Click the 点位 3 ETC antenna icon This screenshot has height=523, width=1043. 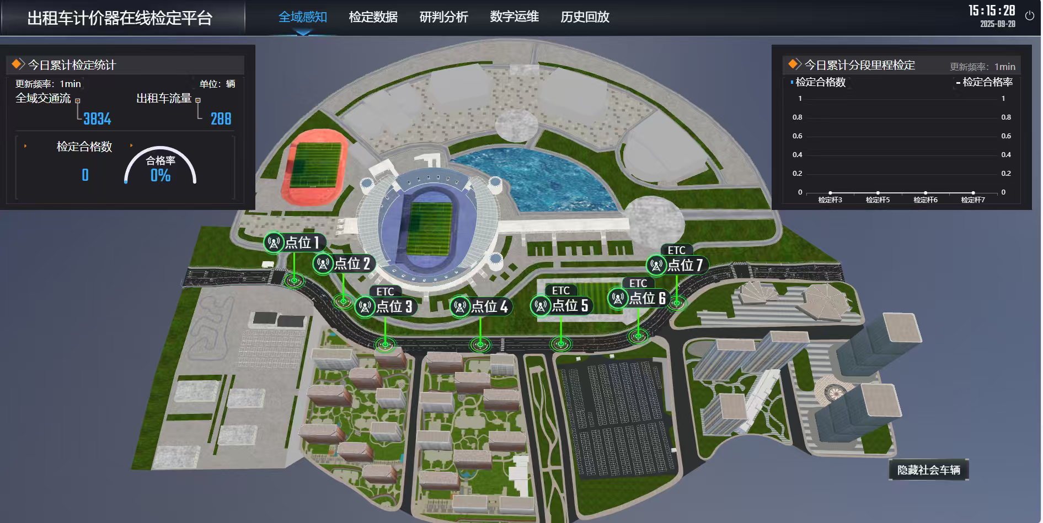pyautogui.click(x=365, y=306)
